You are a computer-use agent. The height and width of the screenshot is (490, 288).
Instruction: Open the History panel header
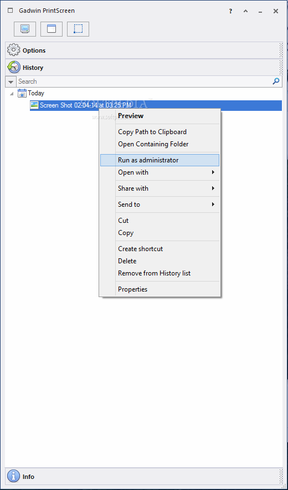point(144,67)
